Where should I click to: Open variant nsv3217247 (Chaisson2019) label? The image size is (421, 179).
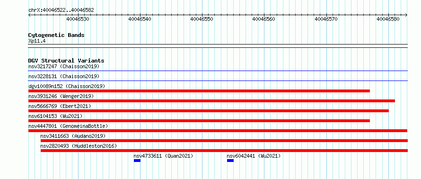[64, 66]
